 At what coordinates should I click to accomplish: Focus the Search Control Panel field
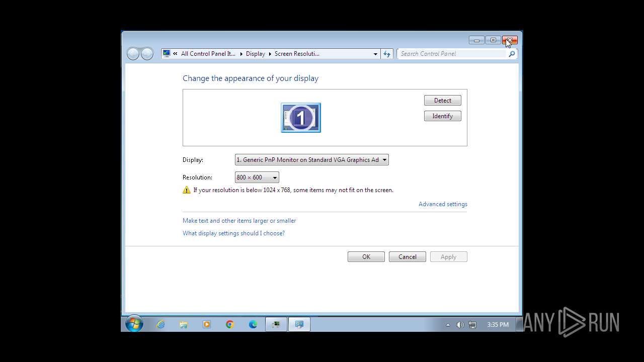pyautogui.click(x=452, y=54)
